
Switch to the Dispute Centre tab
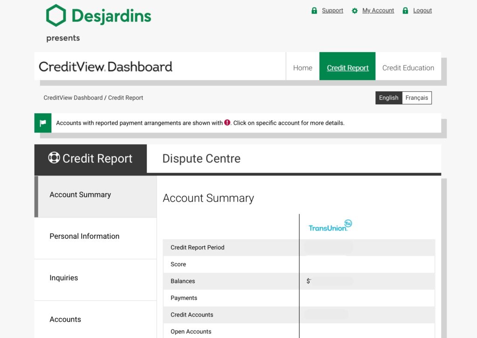[x=201, y=159]
